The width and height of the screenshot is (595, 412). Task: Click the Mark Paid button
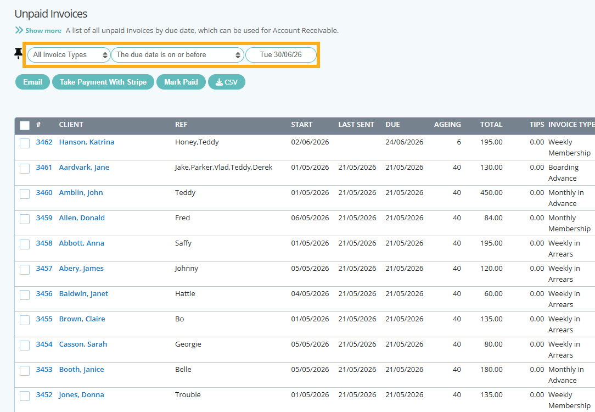[x=181, y=82]
